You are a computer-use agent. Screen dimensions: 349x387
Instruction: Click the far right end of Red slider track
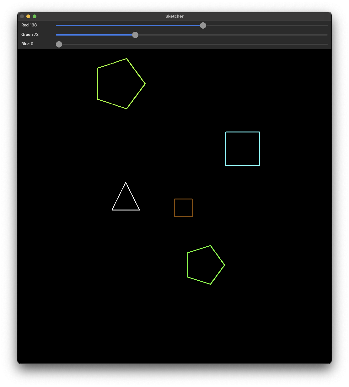pos(326,25)
